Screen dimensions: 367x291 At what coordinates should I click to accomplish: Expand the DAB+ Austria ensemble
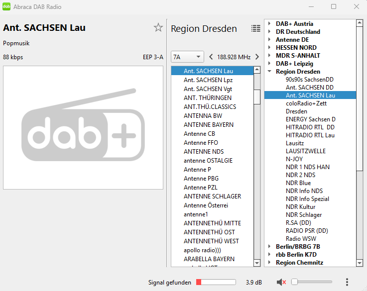(269, 24)
